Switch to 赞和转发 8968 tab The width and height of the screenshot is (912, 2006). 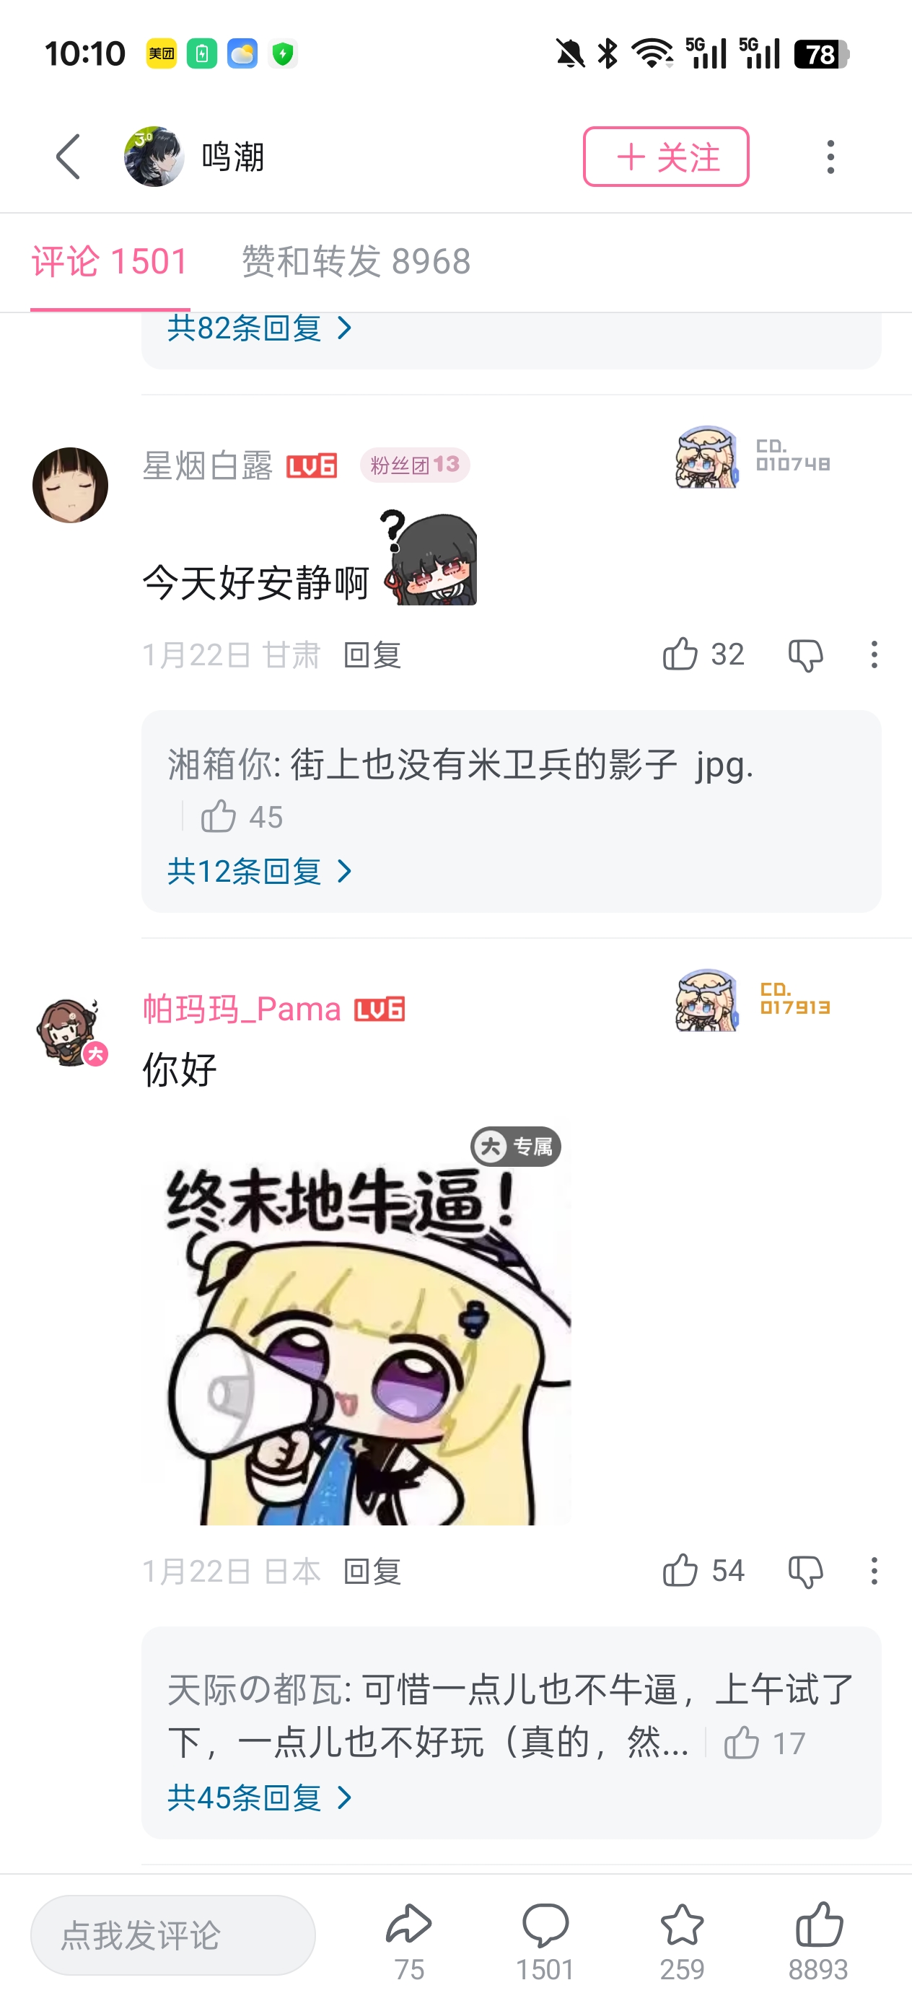356,261
